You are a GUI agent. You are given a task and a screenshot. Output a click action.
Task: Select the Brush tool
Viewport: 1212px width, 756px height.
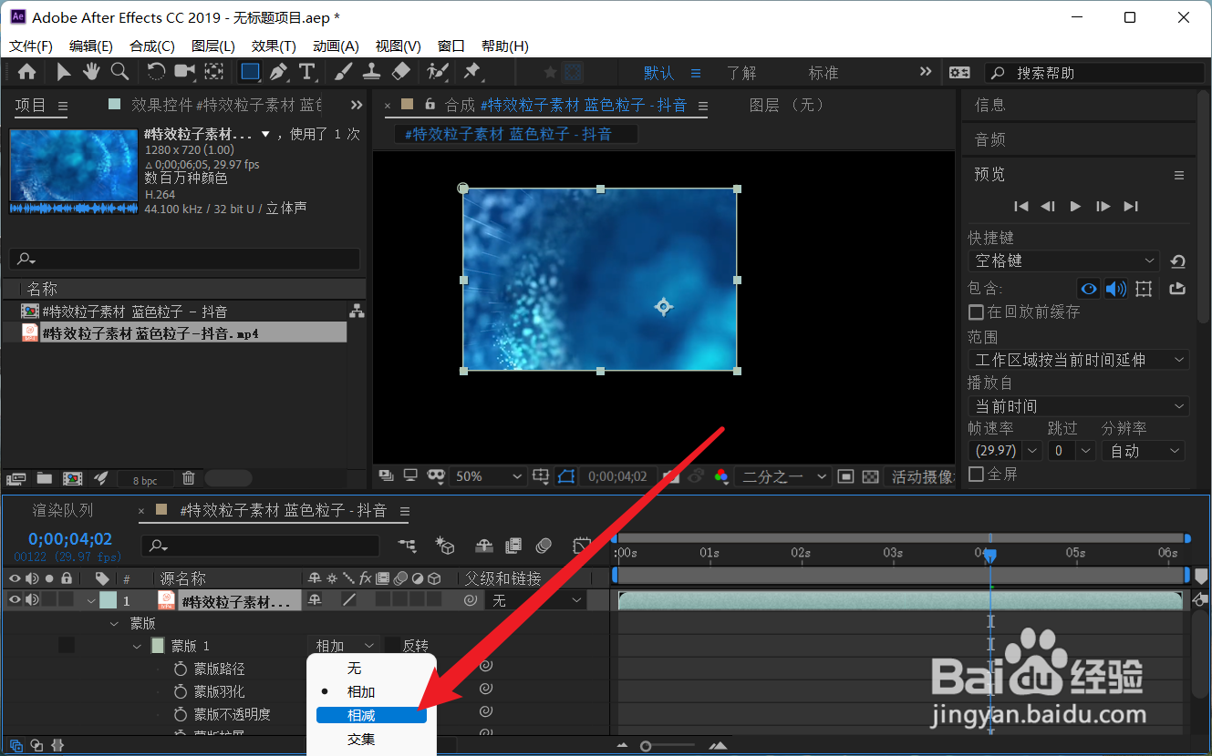click(x=344, y=72)
